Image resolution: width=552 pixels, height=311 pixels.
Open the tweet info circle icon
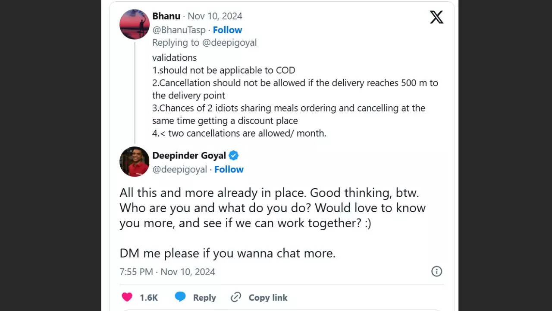(436, 271)
